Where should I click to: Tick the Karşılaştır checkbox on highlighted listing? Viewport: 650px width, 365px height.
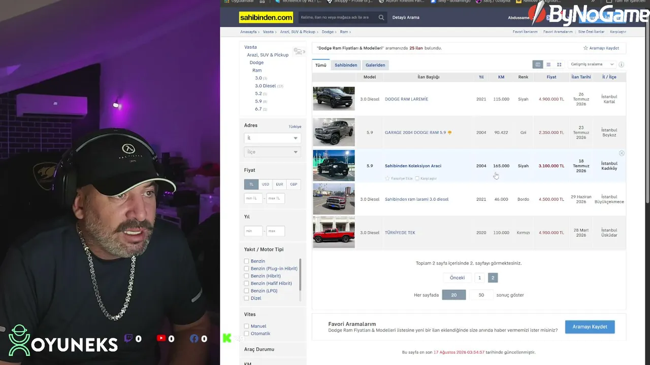click(417, 178)
